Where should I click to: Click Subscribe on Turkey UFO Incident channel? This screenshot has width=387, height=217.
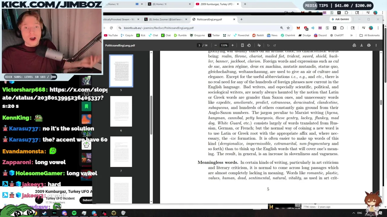point(87,200)
